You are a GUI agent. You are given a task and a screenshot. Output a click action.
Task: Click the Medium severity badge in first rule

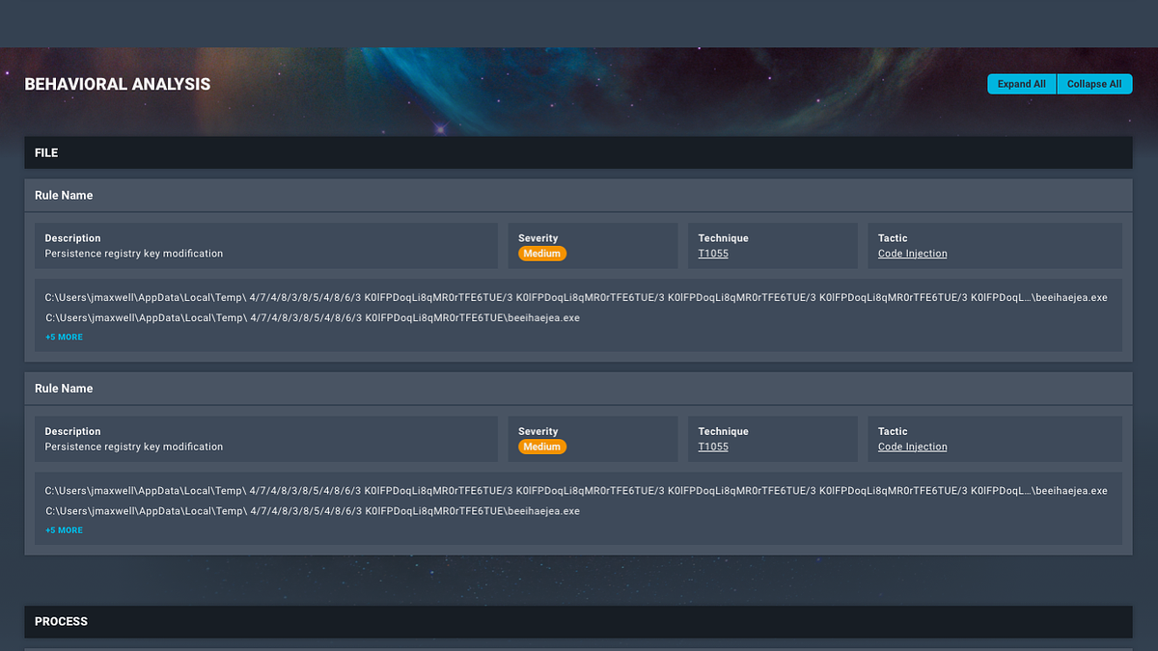click(542, 254)
